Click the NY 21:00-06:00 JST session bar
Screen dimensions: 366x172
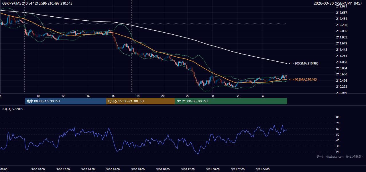tap(231, 101)
